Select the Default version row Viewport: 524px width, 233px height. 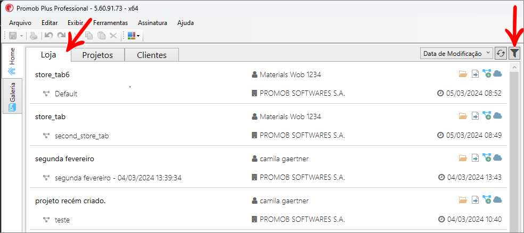(x=66, y=94)
